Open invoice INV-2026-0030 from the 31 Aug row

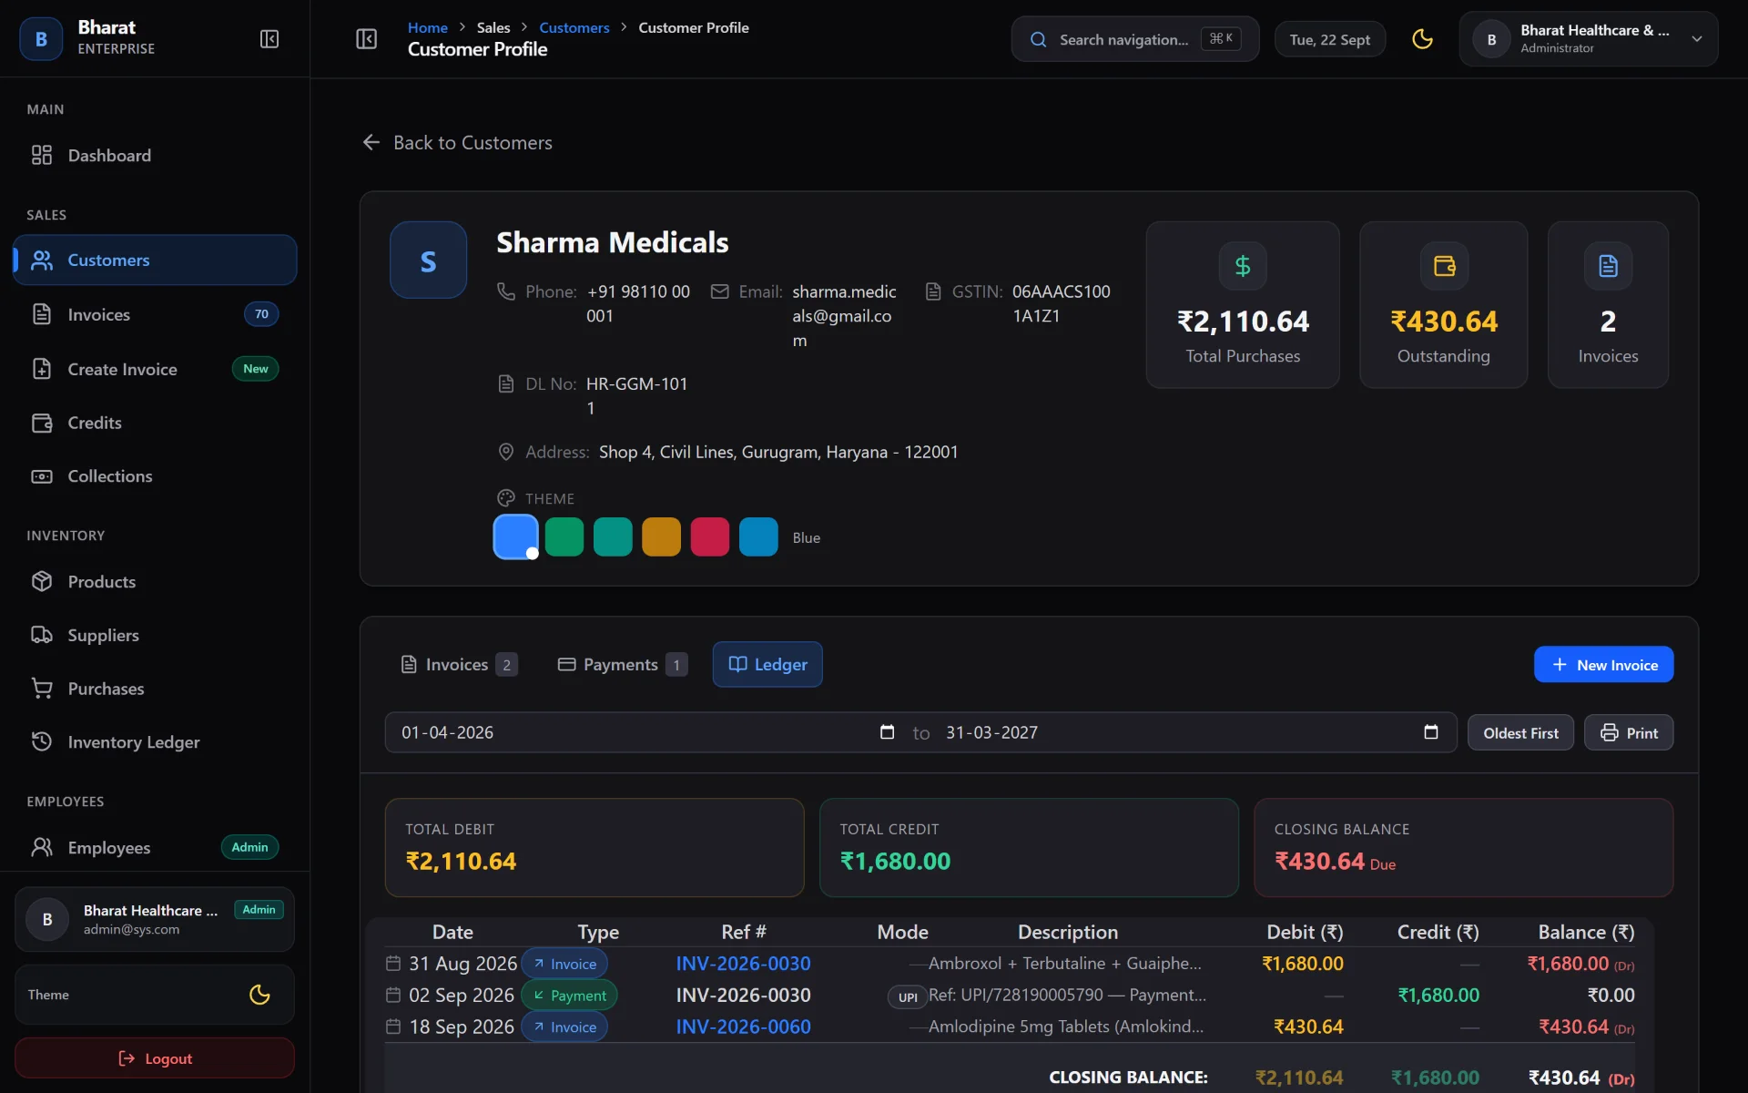click(x=743, y=964)
